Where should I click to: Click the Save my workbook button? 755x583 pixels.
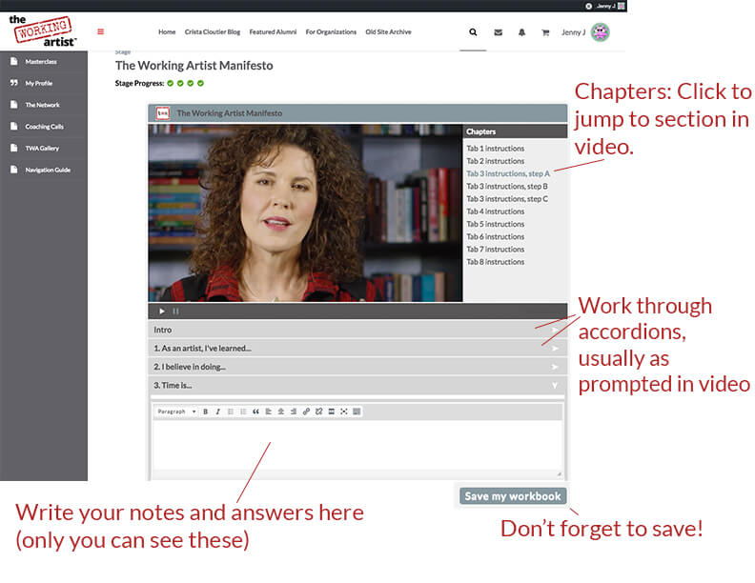[x=512, y=496]
